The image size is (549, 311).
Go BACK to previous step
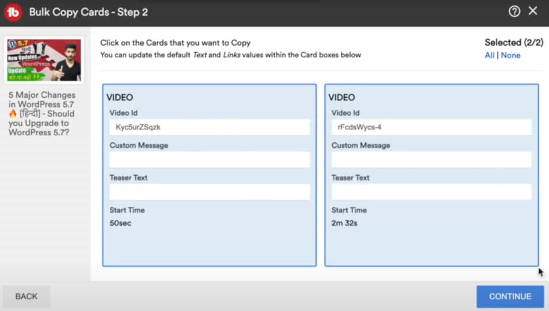click(x=26, y=296)
